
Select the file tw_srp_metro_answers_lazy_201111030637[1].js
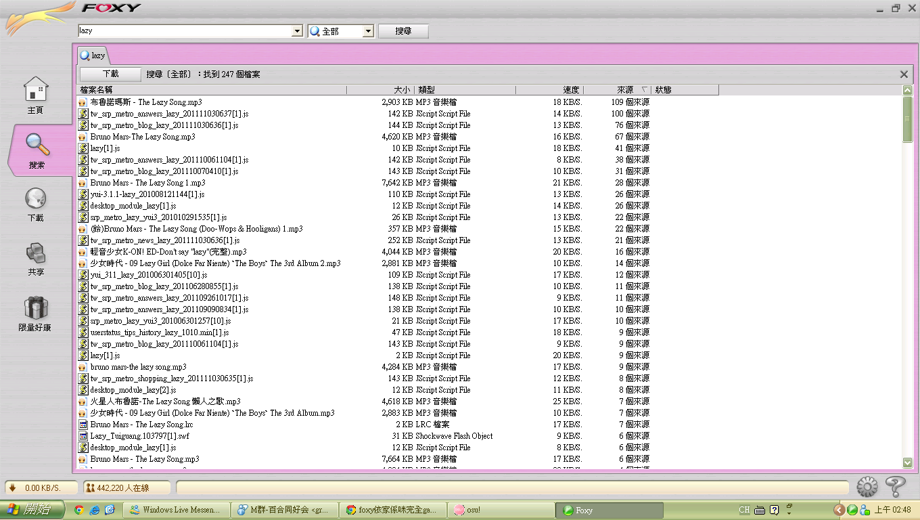pyautogui.click(x=169, y=114)
